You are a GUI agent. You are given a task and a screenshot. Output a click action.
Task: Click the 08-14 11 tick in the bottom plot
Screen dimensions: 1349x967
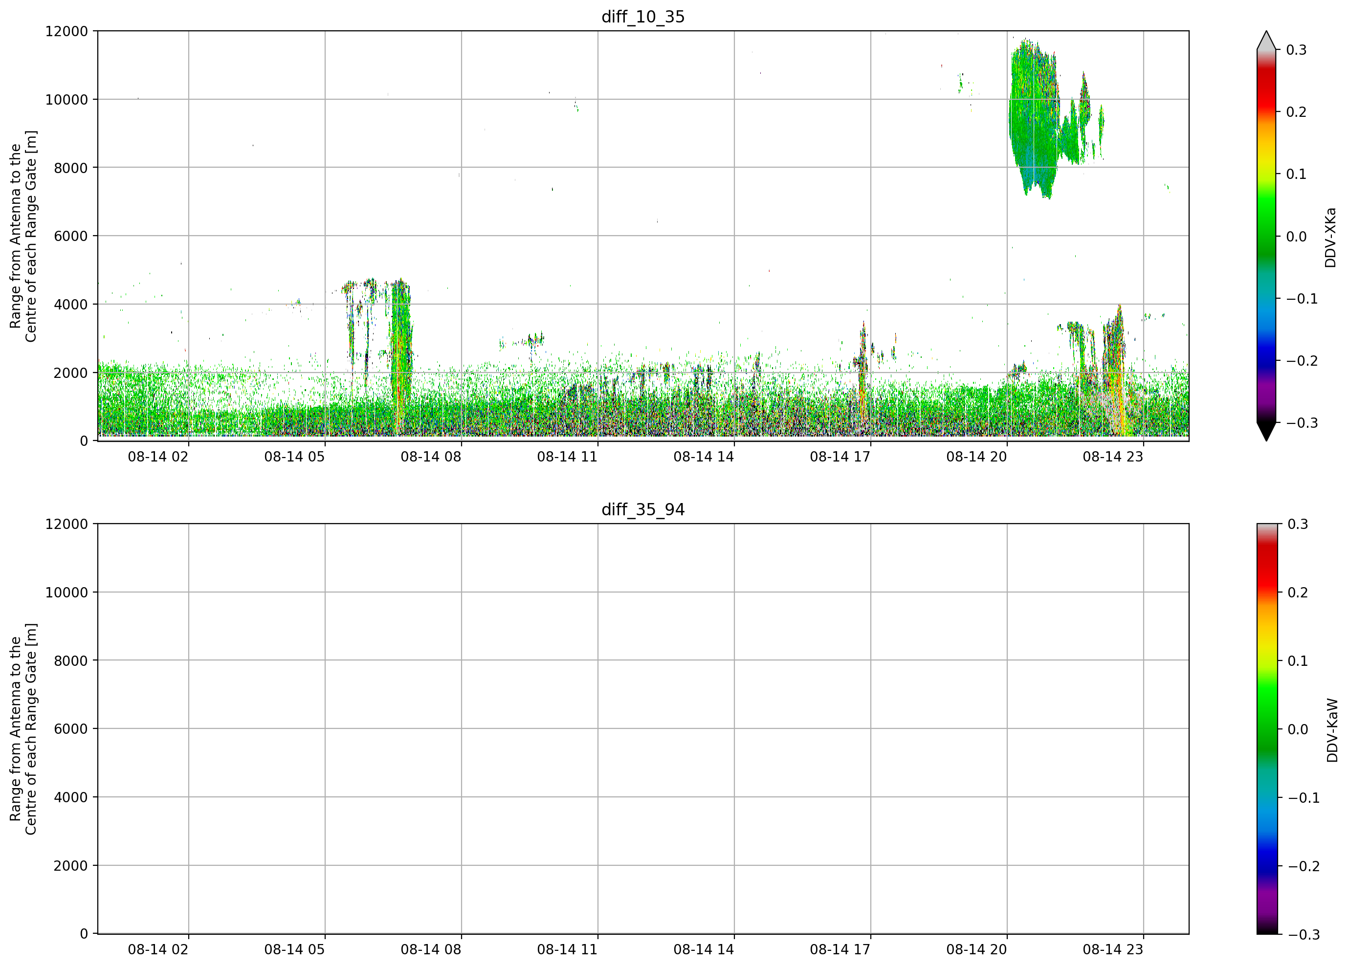pyautogui.click(x=568, y=950)
